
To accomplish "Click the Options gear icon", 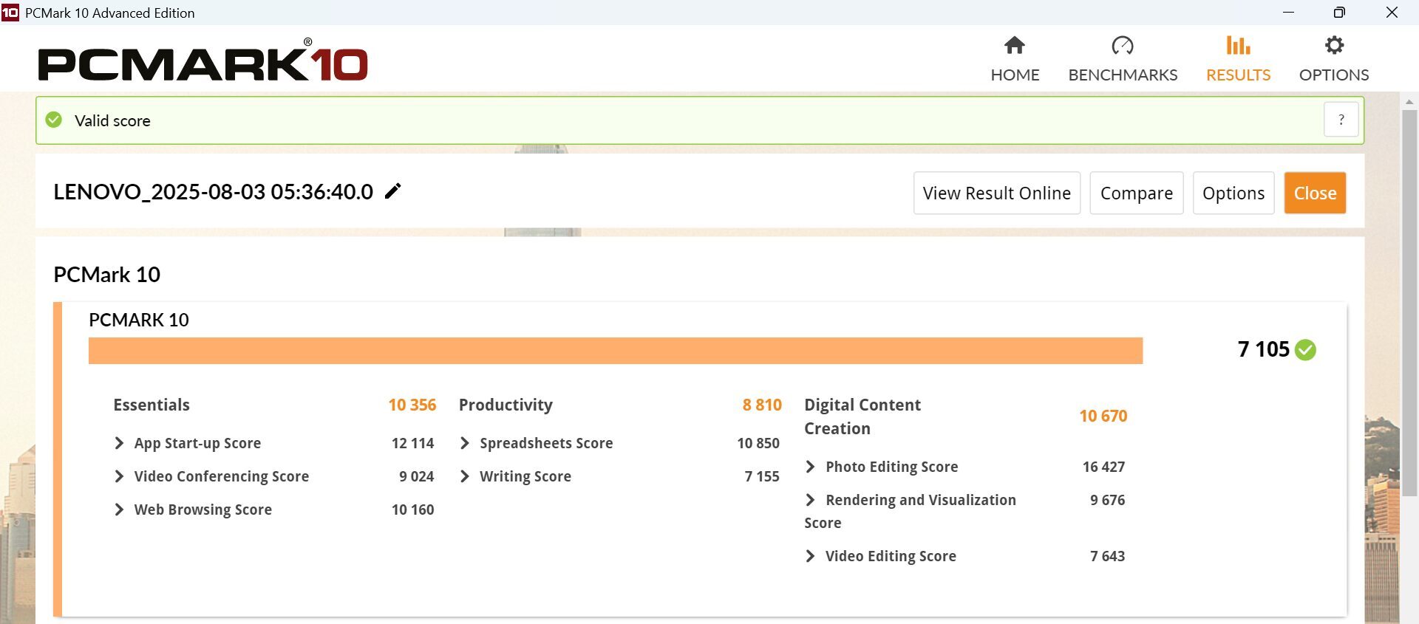I will 1334,46.
